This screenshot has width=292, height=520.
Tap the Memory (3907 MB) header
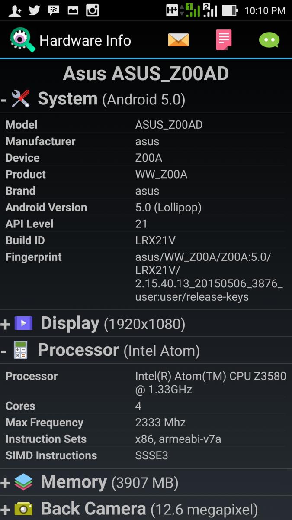pyautogui.click(x=109, y=482)
